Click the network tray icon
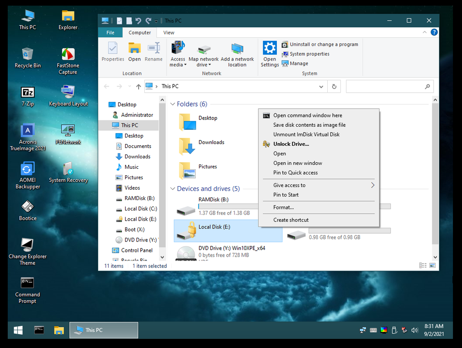This screenshot has height=348, width=462. (x=363, y=330)
